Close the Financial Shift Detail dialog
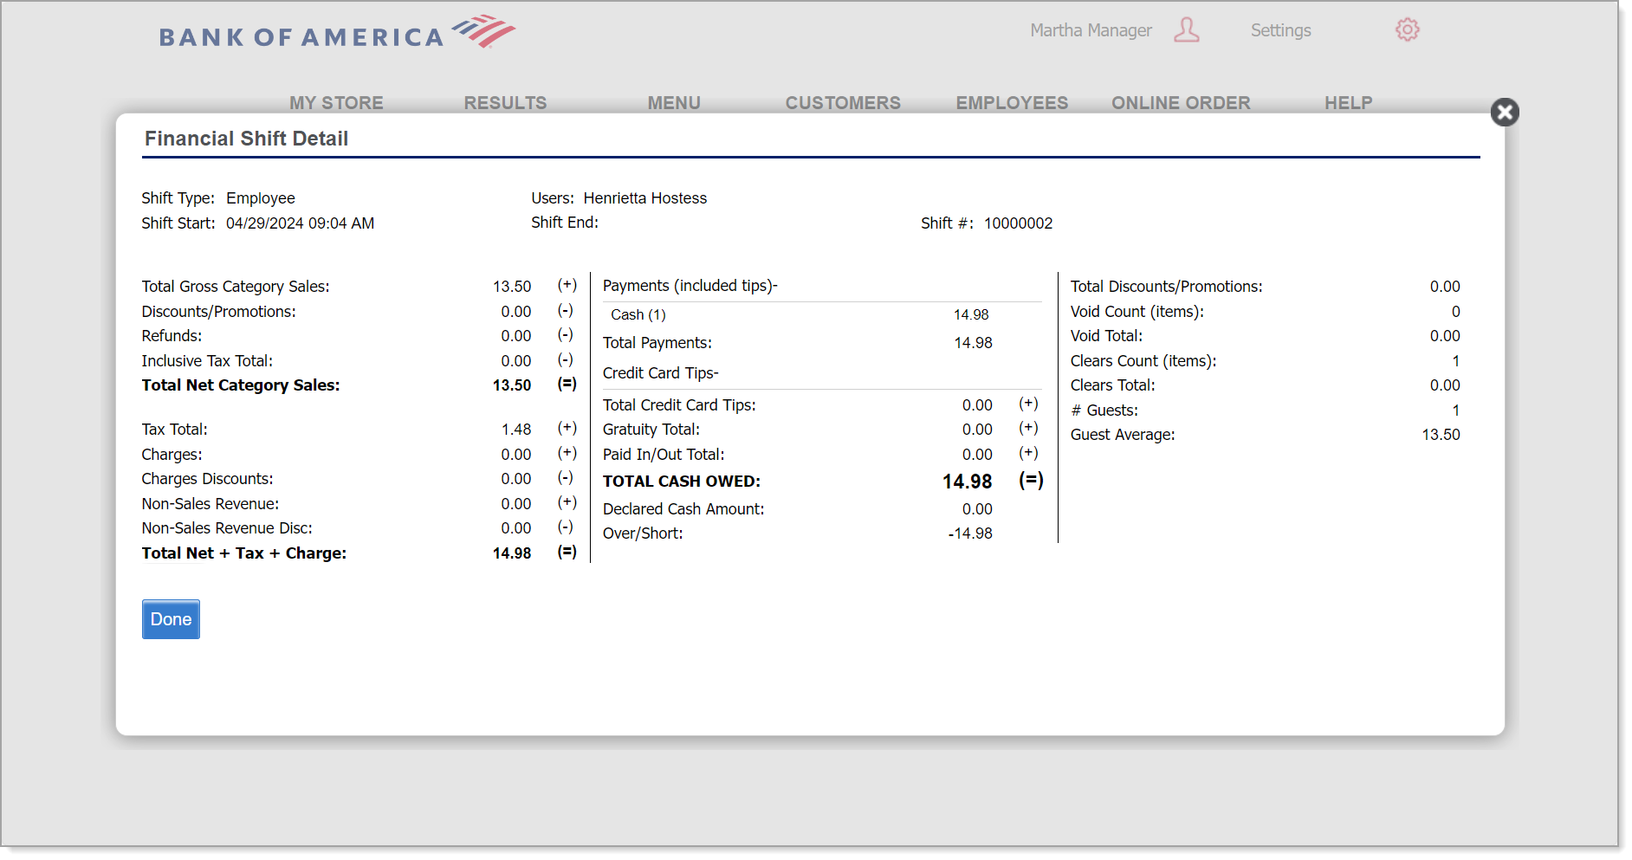Screen dimensions: 1632x860 pyautogui.click(x=1505, y=112)
